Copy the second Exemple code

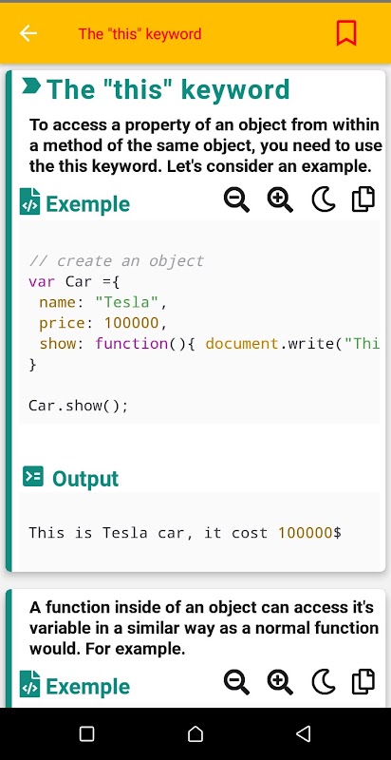tap(363, 681)
